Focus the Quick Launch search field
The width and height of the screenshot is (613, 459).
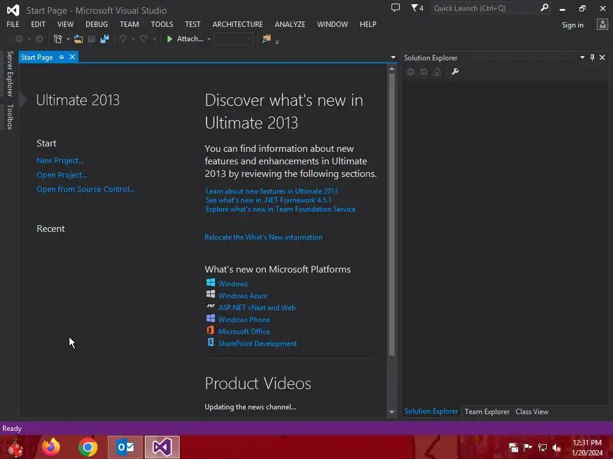point(485,8)
